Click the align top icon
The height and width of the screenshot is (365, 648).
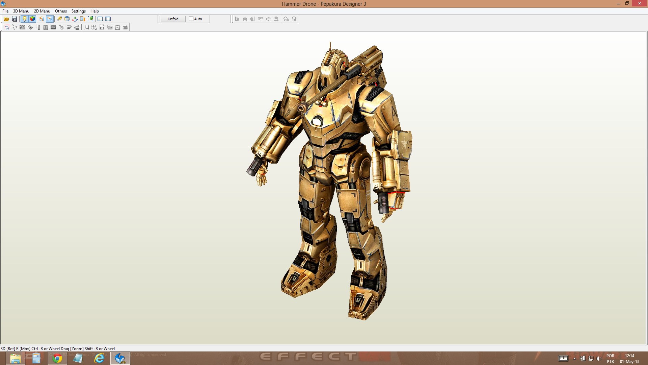(x=261, y=19)
